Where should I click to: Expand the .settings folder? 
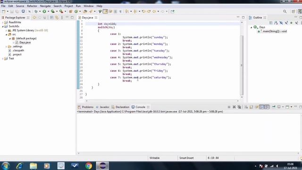[6, 47]
